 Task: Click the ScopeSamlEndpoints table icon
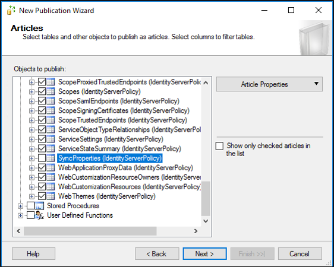point(51,101)
